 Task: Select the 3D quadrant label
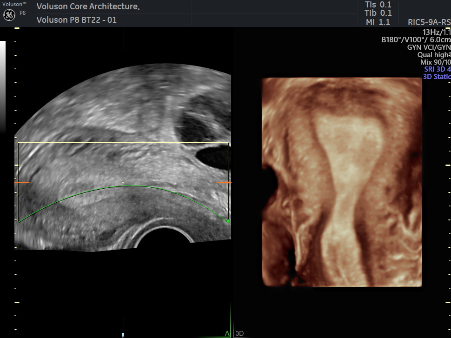click(x=239, y=333)
